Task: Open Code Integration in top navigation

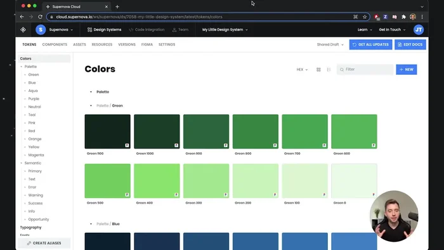Action: click(147, 29)
